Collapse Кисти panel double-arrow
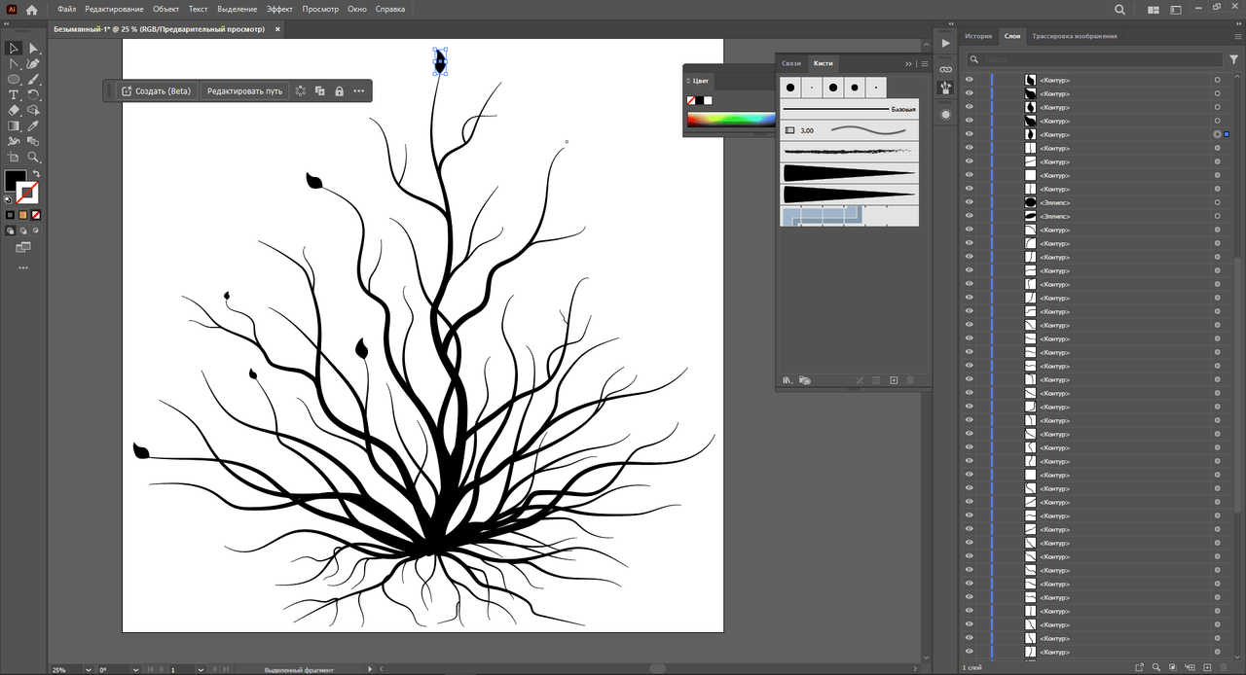This screenshot has width=1246, height=675. [909, 63]
